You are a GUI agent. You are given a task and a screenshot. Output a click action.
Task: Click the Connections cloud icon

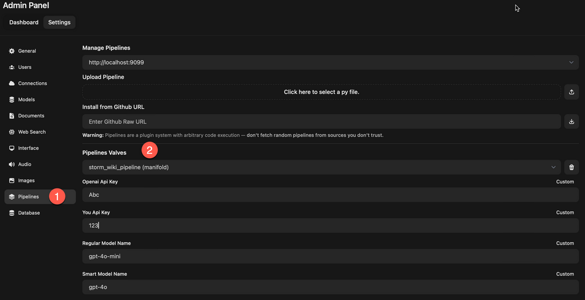[12, 83]
